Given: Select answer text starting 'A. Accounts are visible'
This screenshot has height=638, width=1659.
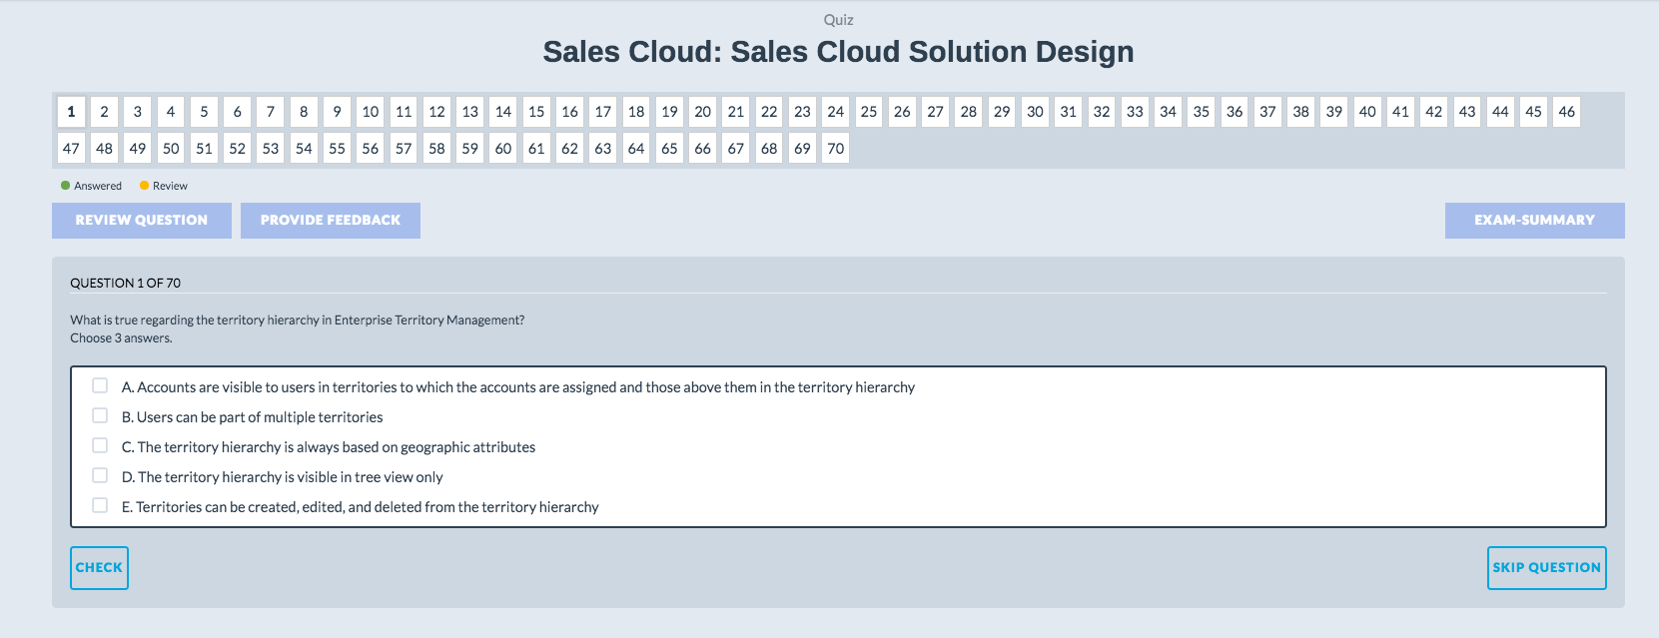Looking at the screenshot, I should tap(518, 387).
